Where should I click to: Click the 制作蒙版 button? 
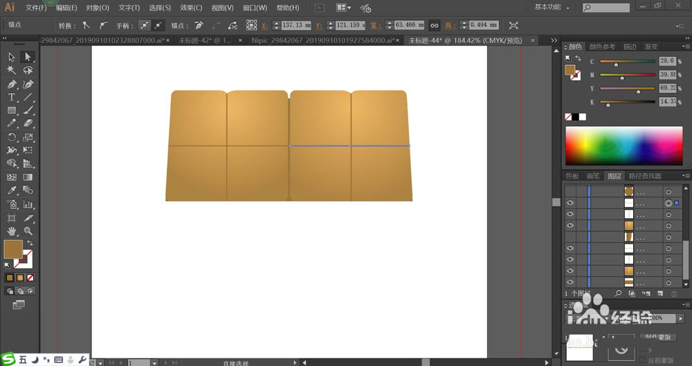(658, 337)
